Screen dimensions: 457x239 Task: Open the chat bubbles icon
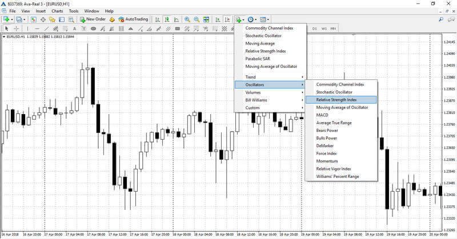pos(451,19)
